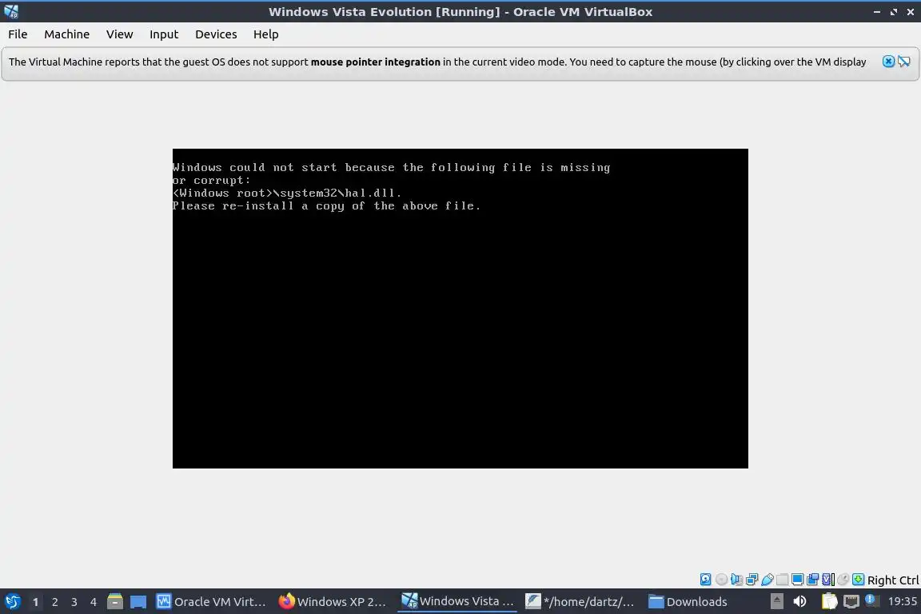Screen dimensions: 921x614
Task: Click the mouse integration status icon
Action: pos(843,580)
